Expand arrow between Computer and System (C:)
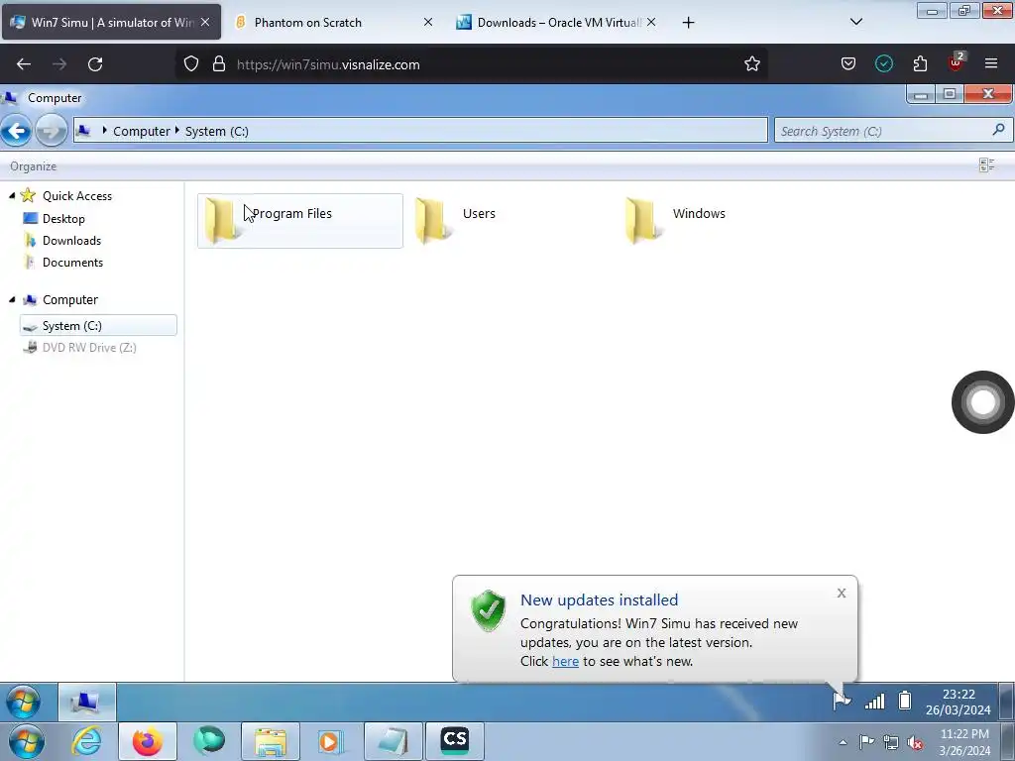Viewport: 1015px width, 761px height. 176,131
